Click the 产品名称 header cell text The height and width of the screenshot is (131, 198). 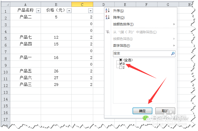click(x=26, y=10)
